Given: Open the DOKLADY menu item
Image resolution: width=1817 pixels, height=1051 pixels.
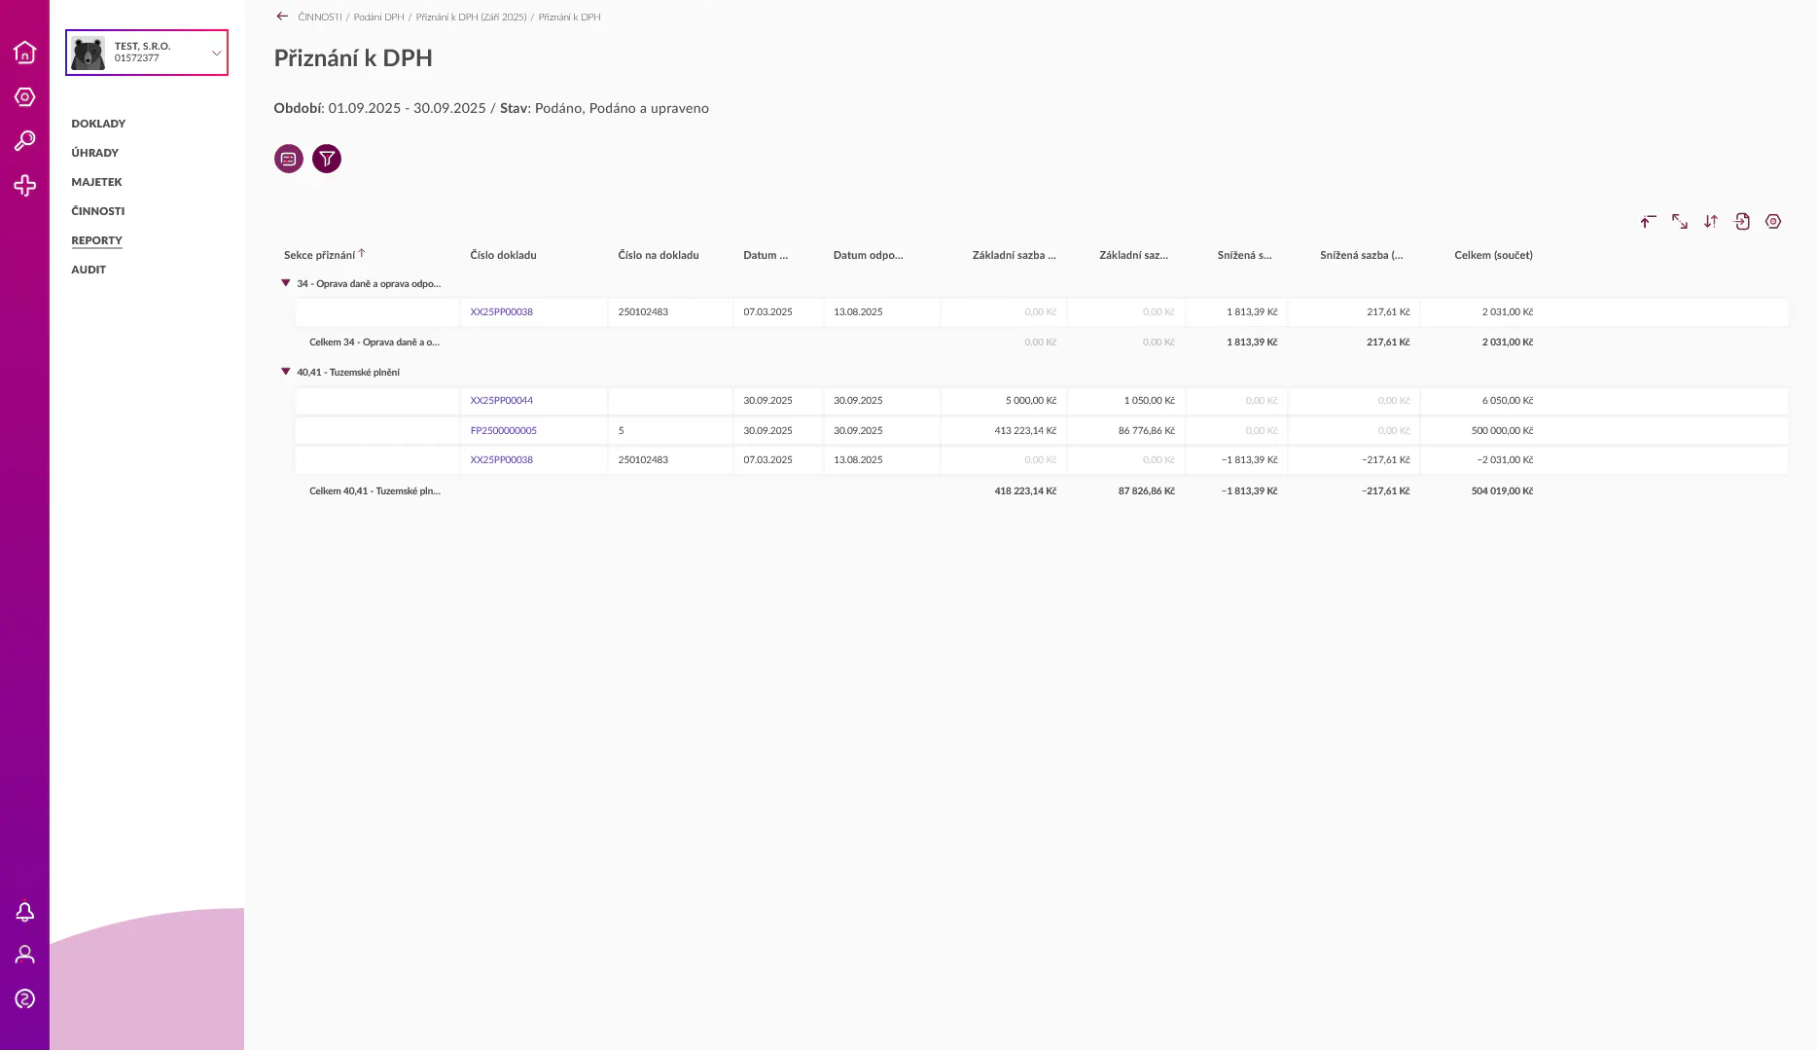Looking at the screenshot, I should [98, 124].
